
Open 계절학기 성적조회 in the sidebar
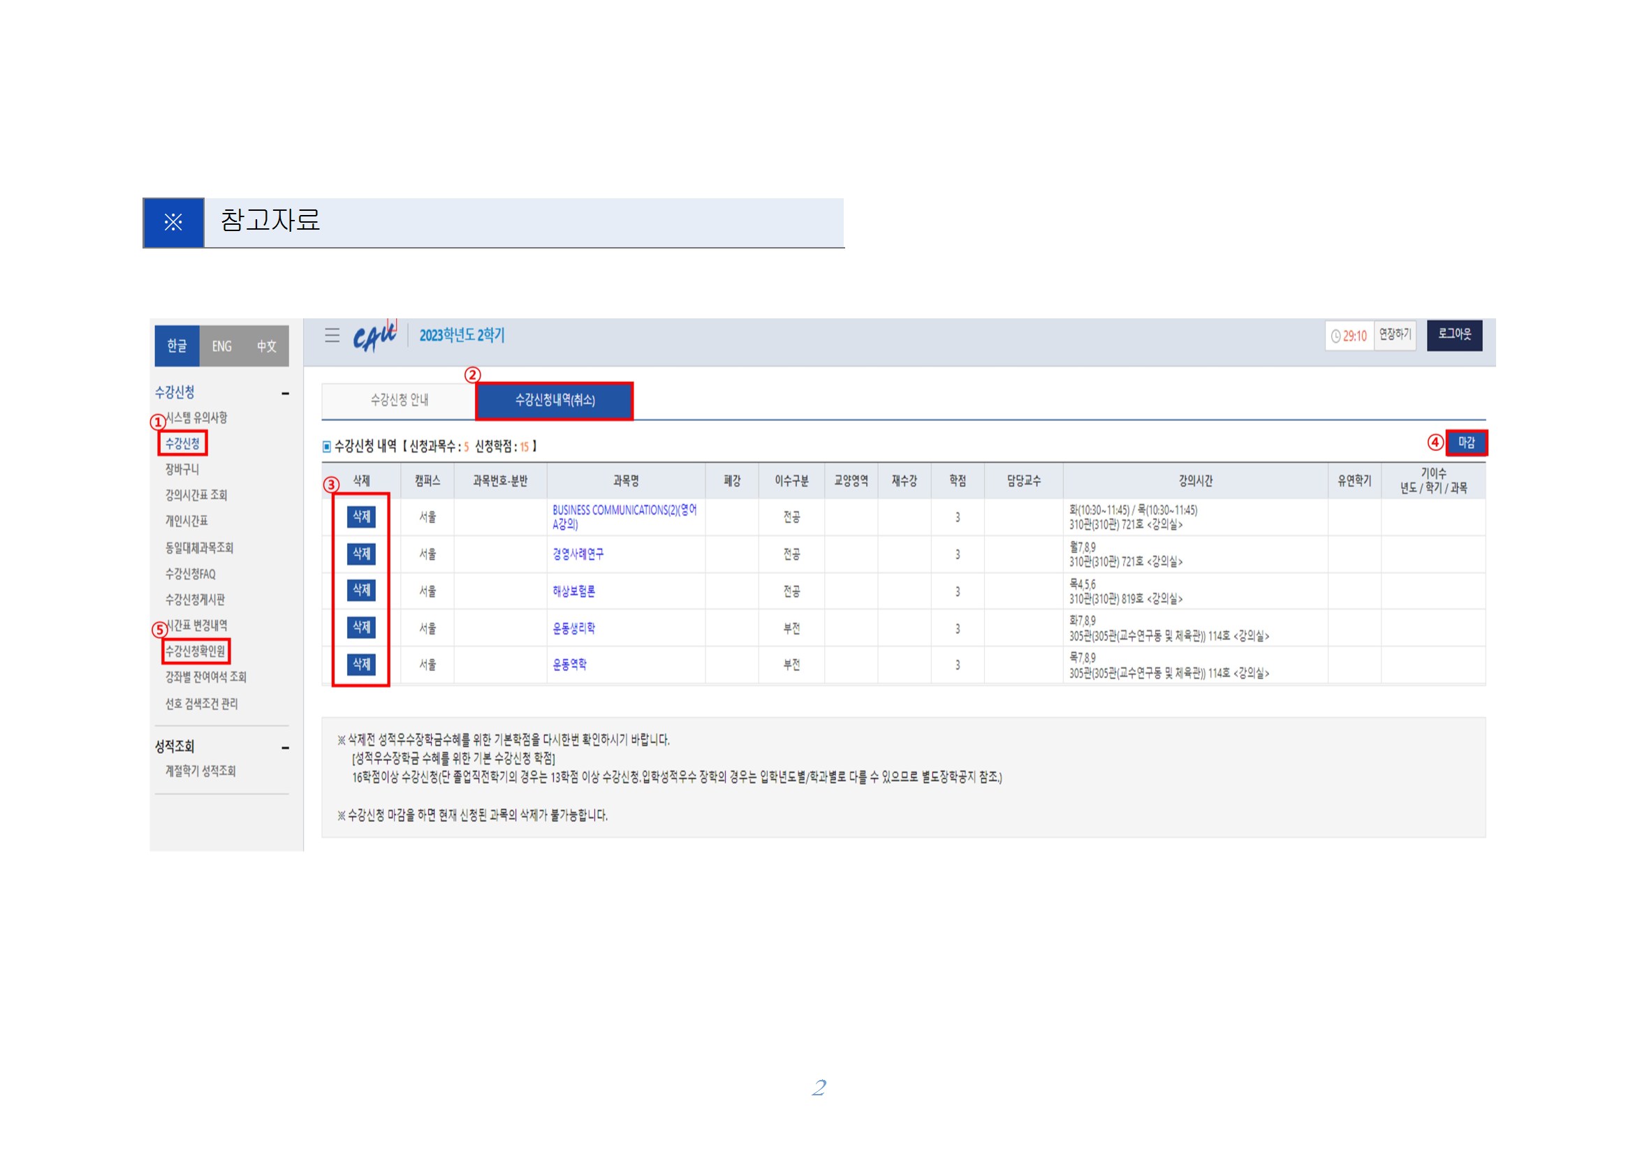point(200,771)
